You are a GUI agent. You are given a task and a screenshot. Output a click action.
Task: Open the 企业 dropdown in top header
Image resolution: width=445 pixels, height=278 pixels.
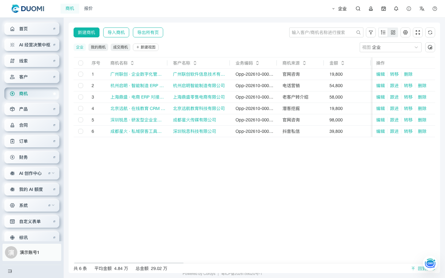click(x=339, y=9)
